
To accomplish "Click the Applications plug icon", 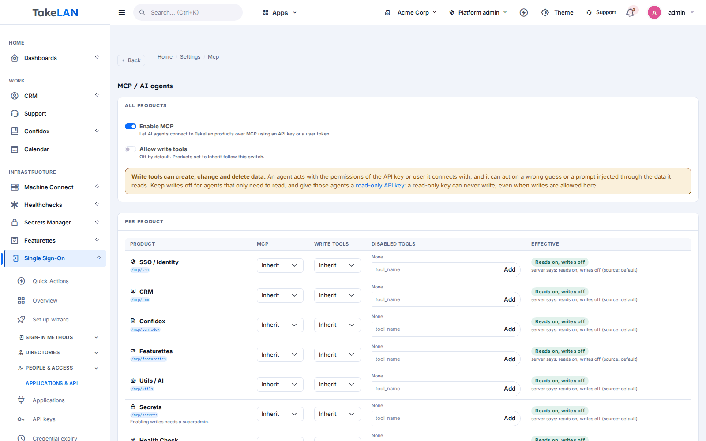I will [x=21, y=400].
